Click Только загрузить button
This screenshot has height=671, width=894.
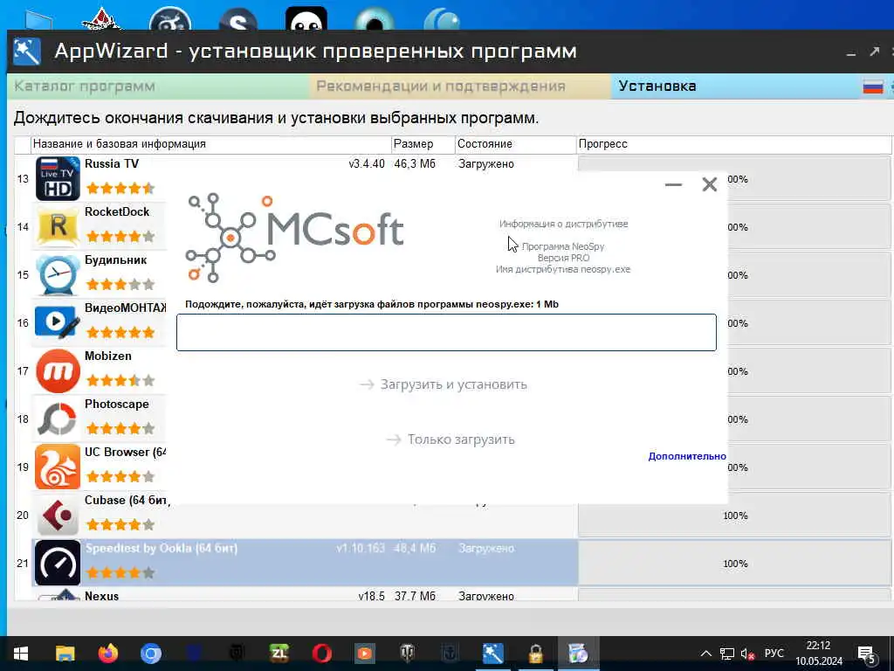click(x=450, y=439)
